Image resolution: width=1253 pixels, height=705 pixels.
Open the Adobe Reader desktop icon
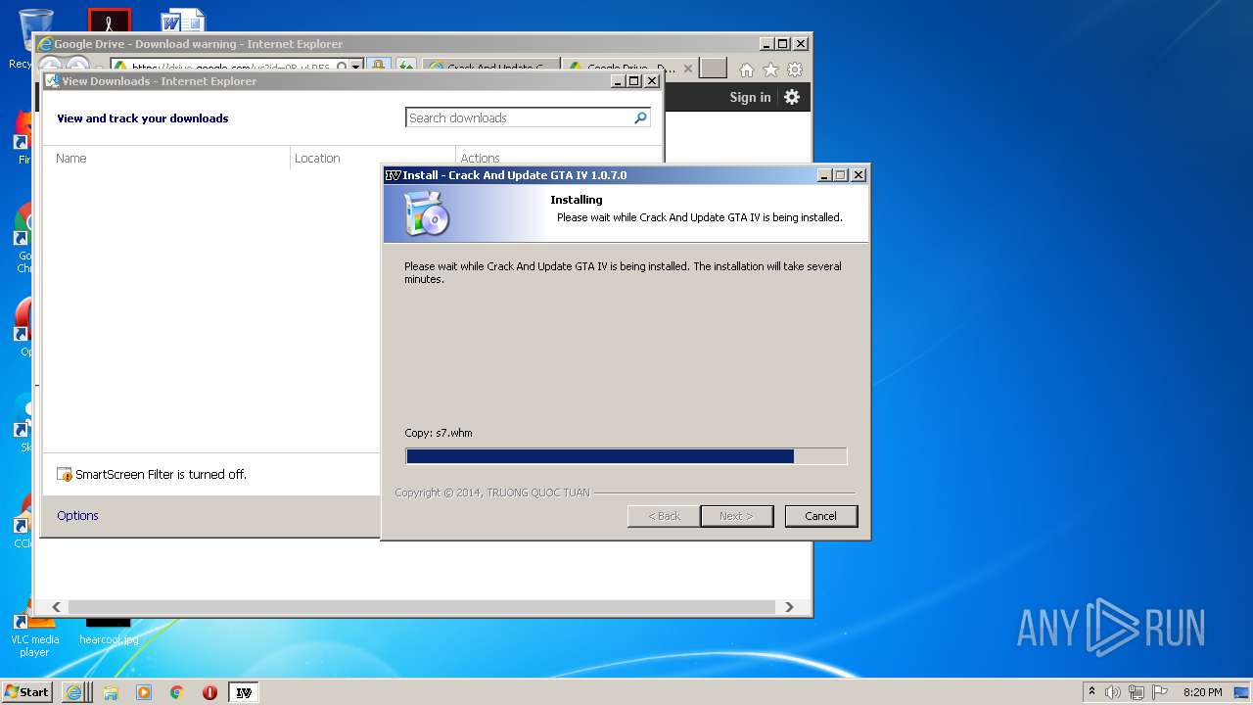pyautogui.click(x=109, y=20)
